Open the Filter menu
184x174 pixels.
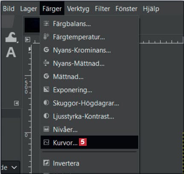[102, 9]
